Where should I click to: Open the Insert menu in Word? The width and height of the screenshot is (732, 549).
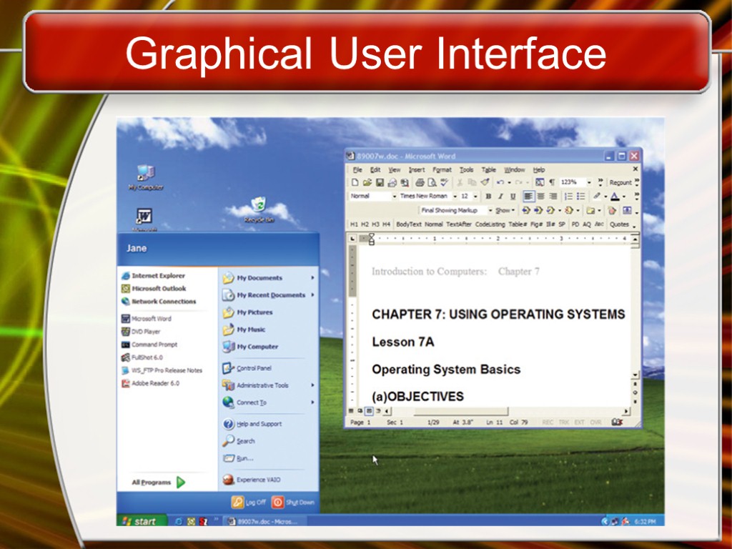coord(417,170)
